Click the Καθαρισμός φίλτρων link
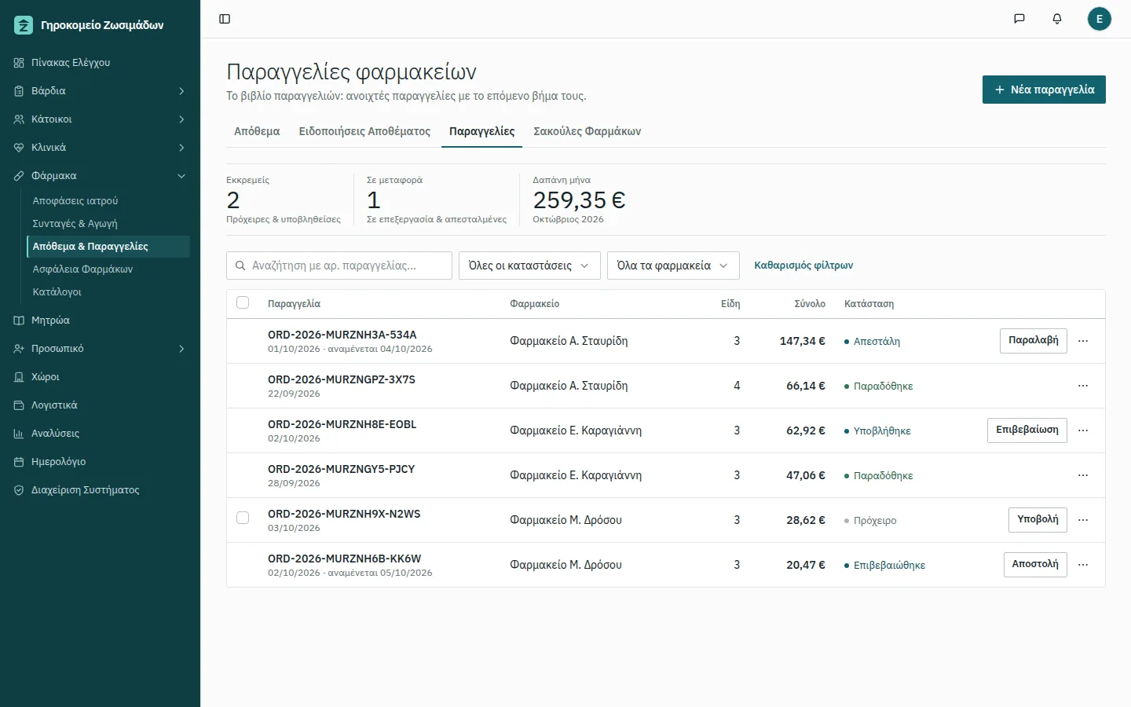The image size is (1131, 707). point(803,266)
